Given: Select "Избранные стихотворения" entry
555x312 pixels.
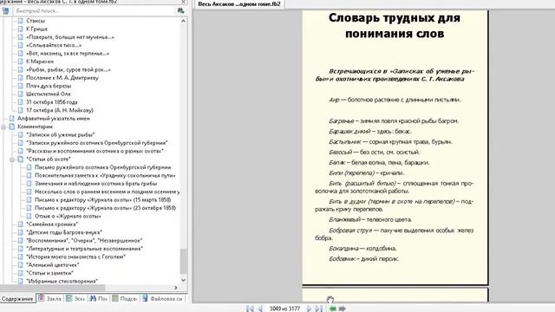Looking at the screenshot, I should coord(62,281).
